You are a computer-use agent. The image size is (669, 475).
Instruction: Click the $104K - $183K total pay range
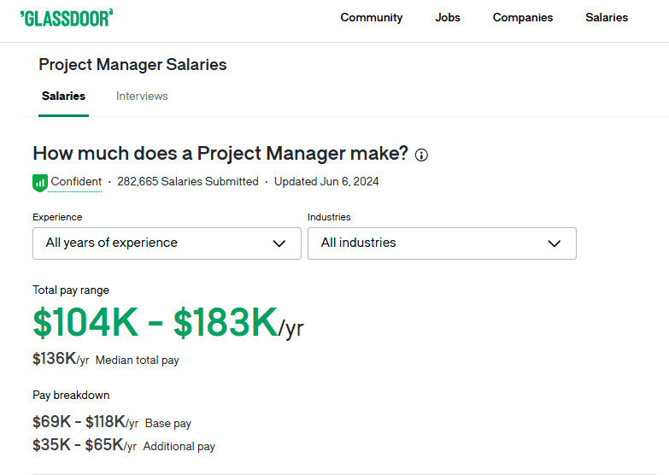(168, 323)
